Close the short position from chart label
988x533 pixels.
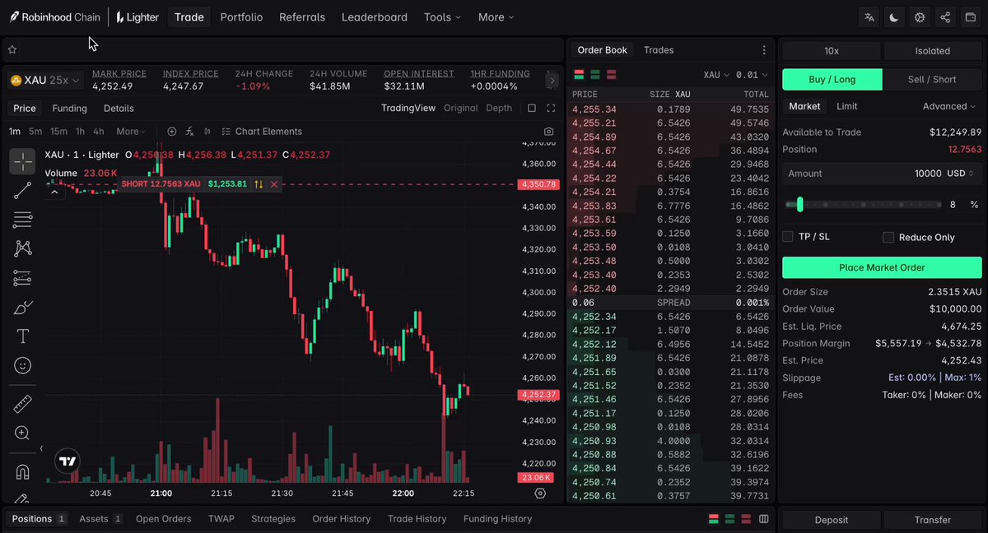coord(274,184)
